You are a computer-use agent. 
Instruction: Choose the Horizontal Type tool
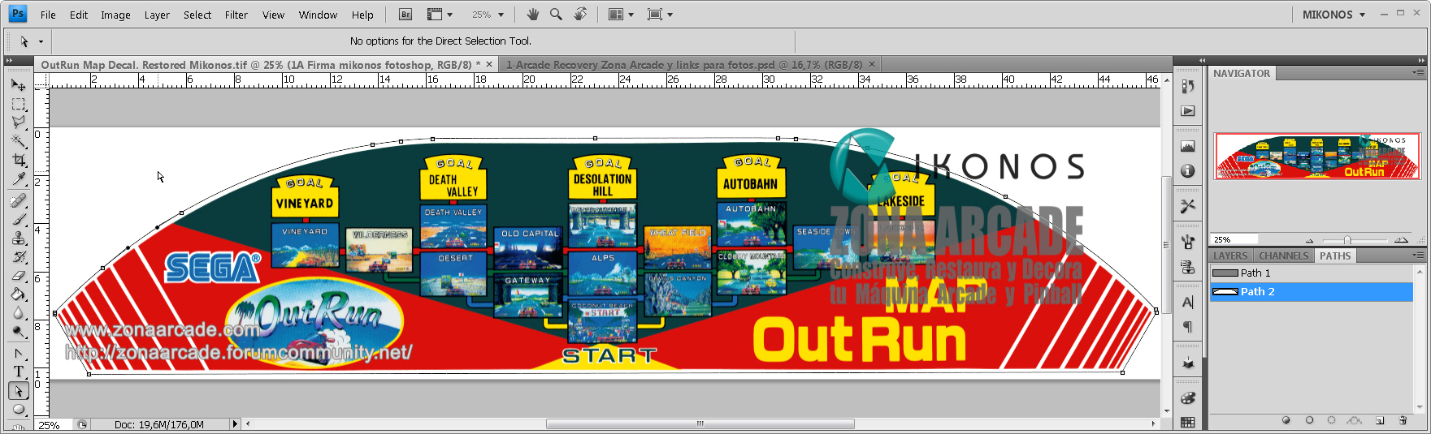pyautogui.click(x=18, y=372)
